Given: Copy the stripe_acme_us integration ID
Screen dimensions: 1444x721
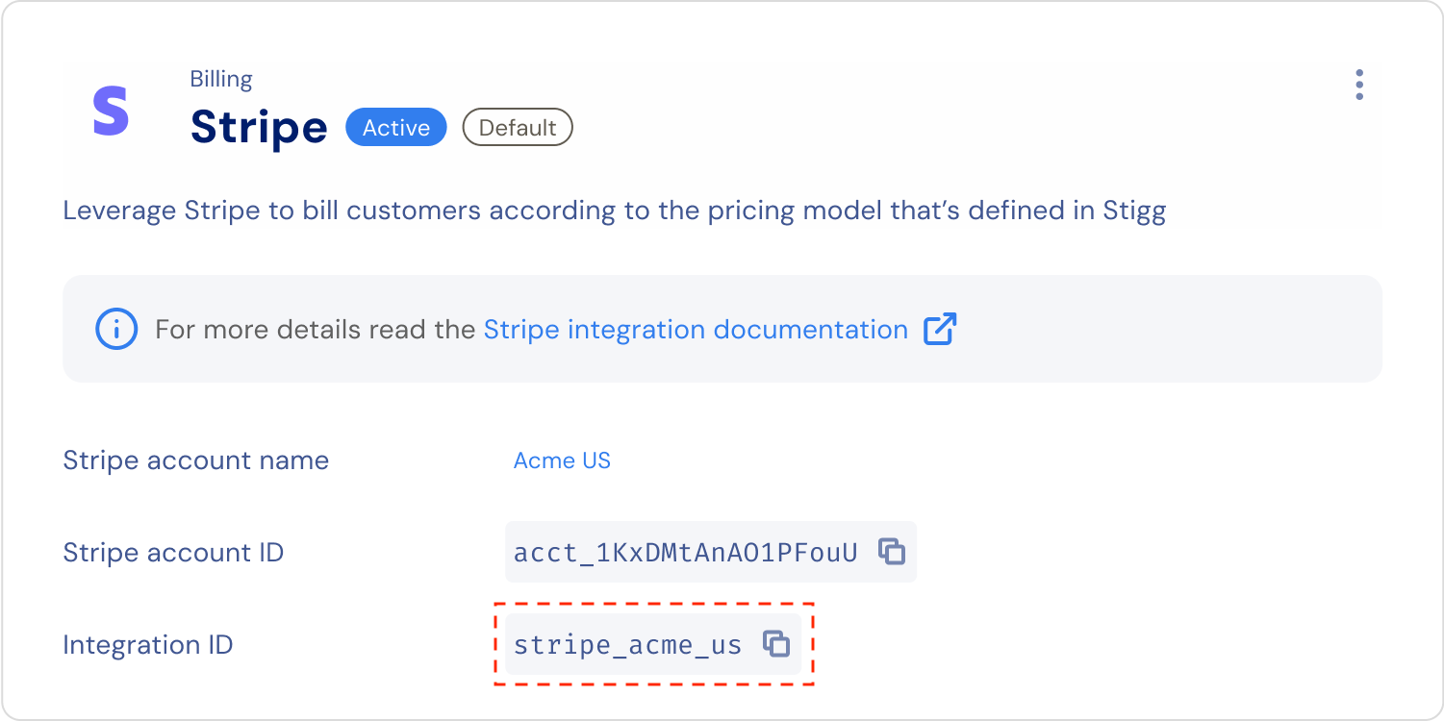Looking at the screenshot, I should tap(776, 644).
